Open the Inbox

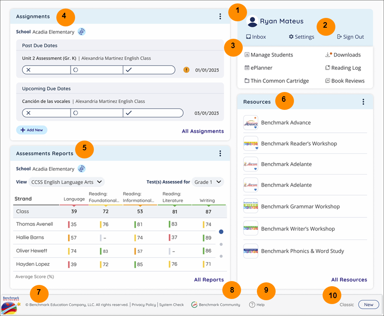(256, 37)
